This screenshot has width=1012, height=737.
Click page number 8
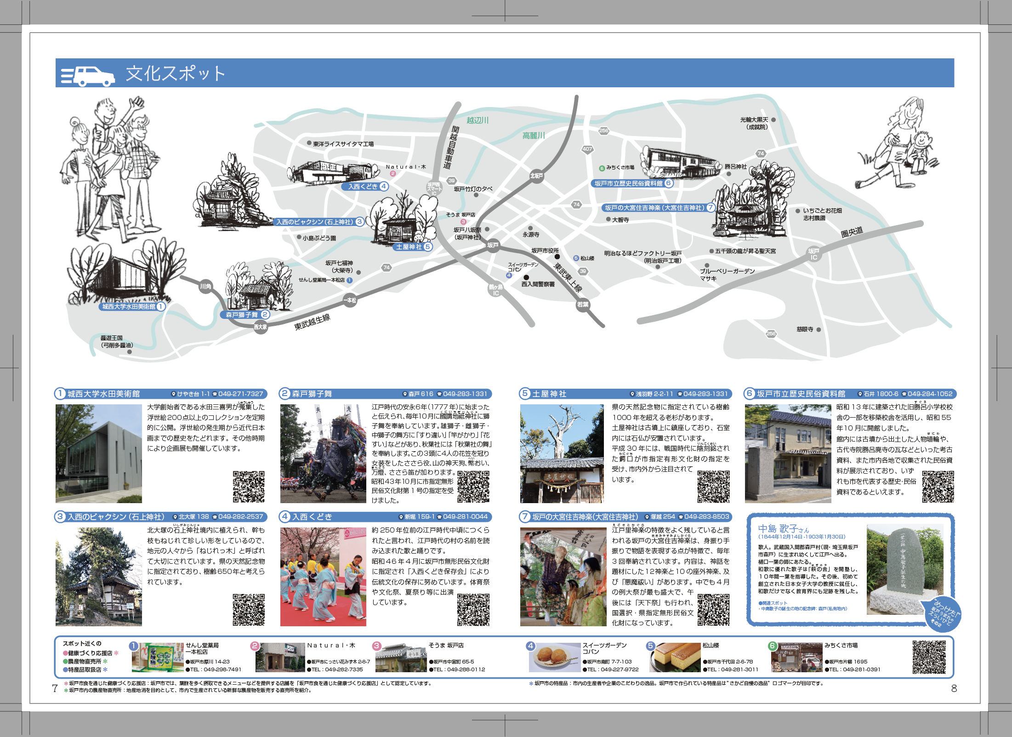click(954, 688)
